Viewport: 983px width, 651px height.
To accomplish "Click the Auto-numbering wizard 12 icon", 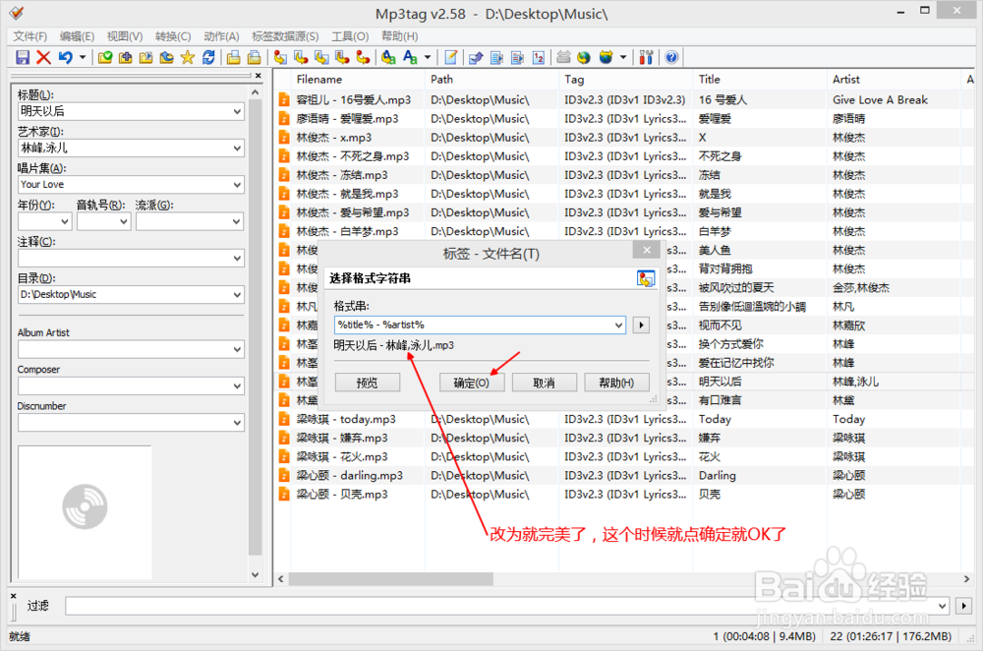I will (539, 58).
